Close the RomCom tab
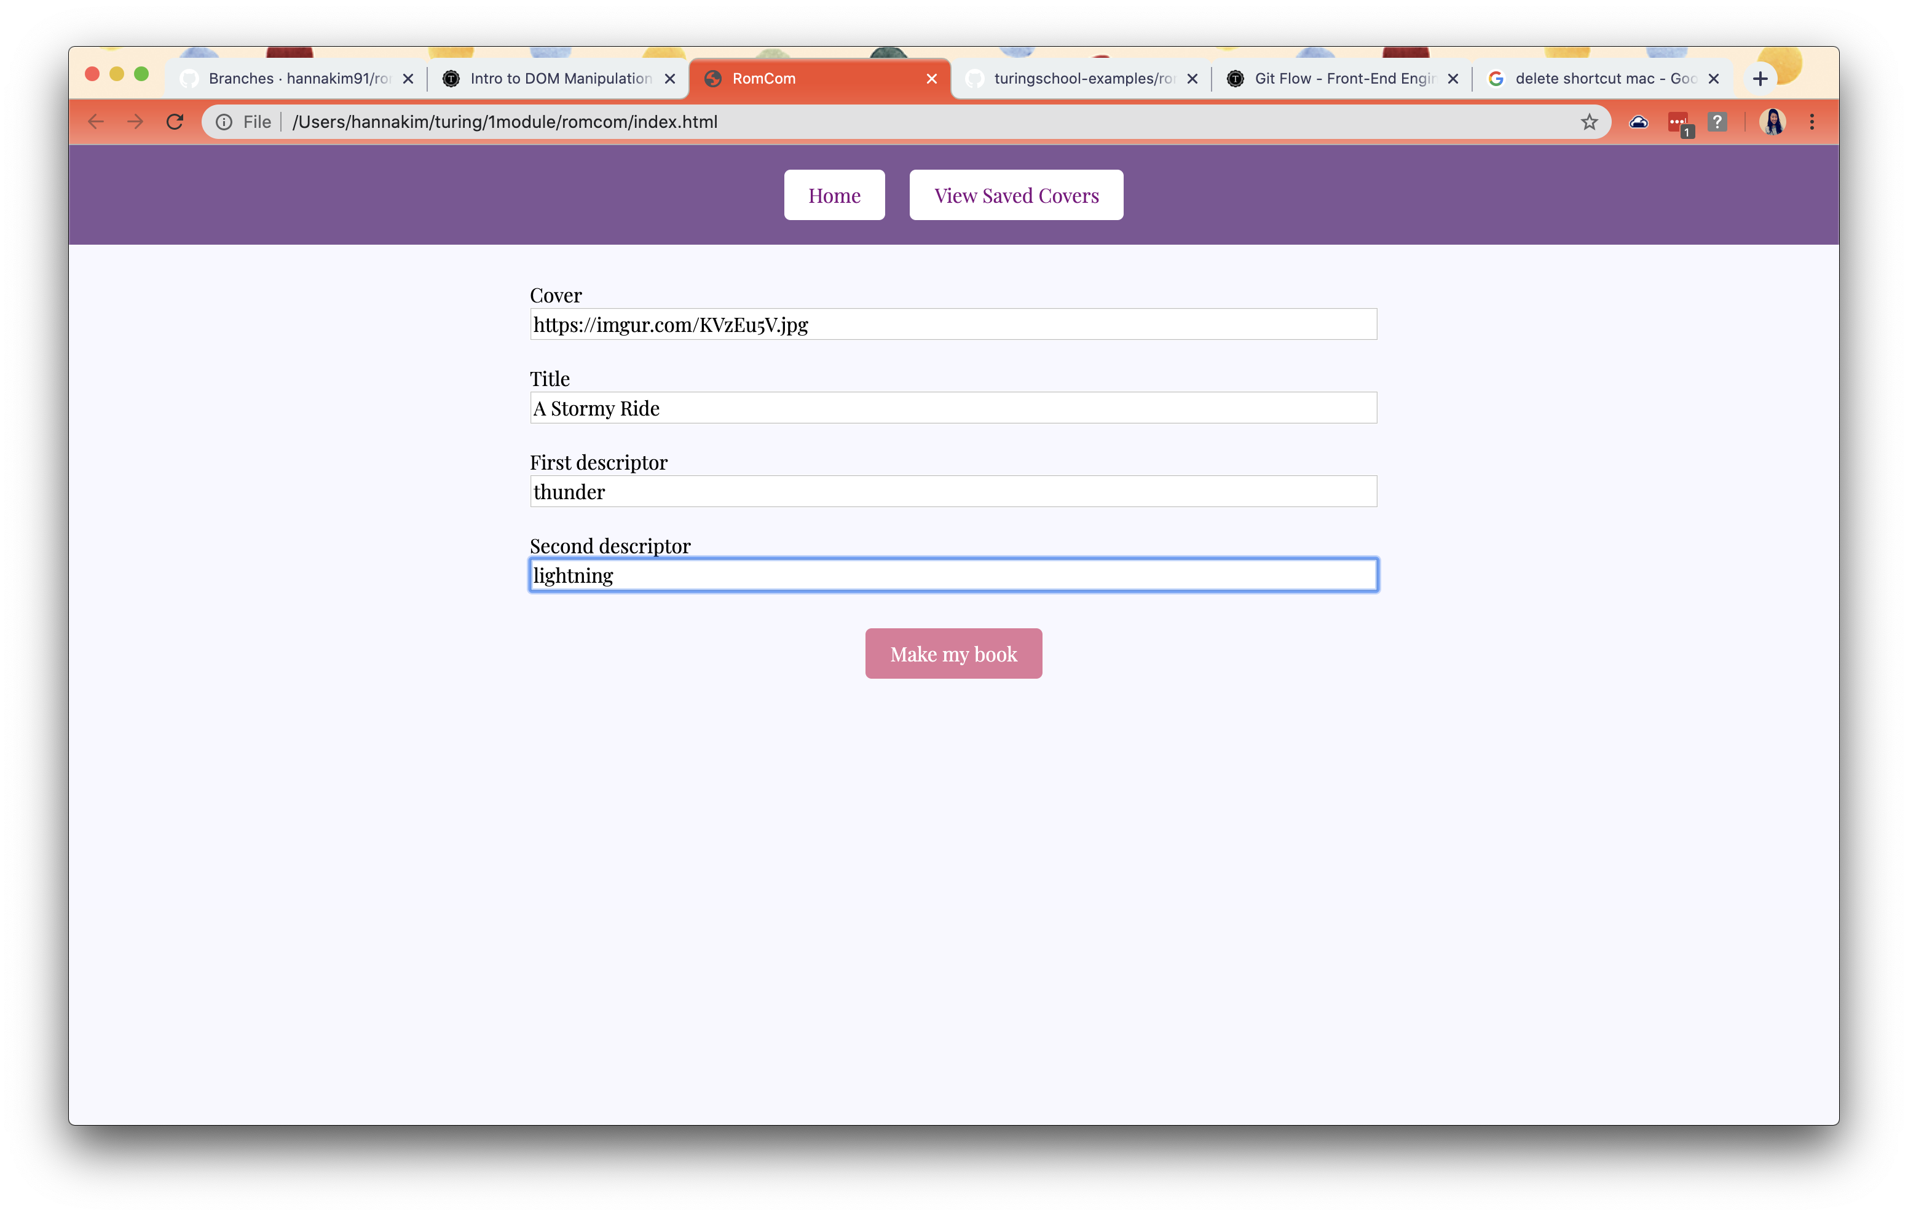Screen dimensions: 1908x1216 pyautogui.click(x=932, y=79)
